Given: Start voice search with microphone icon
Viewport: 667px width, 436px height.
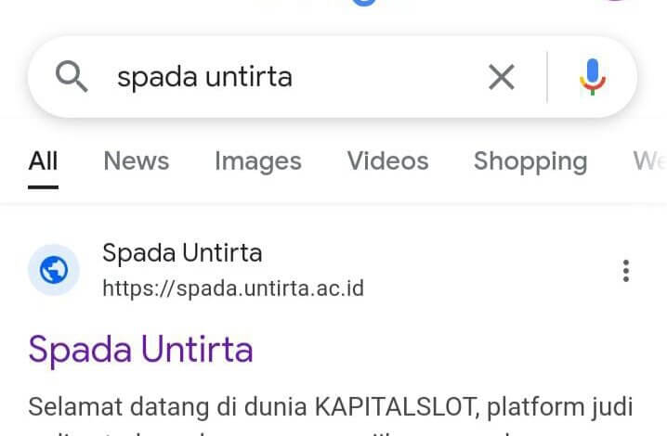Looking at the screenshot, I should coord(592,77).
